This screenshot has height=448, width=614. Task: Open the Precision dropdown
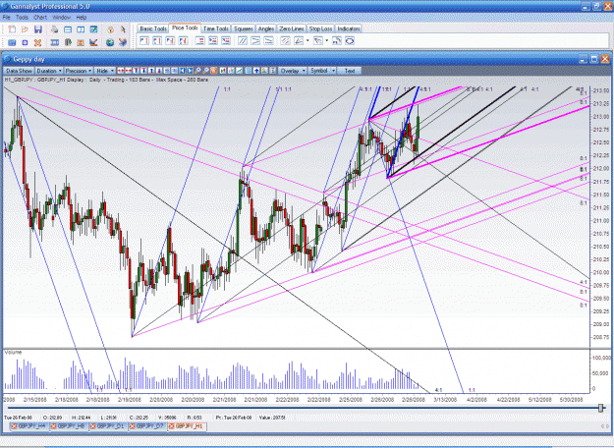[79, 71]
